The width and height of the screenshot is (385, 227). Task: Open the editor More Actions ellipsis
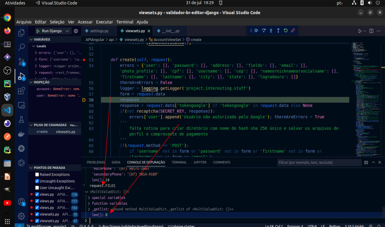click(x=378, y=31)
